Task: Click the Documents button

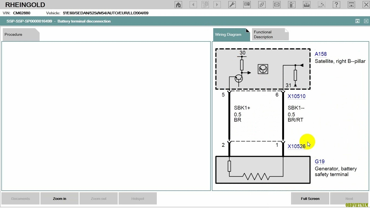Action: (x=21, y=199)
